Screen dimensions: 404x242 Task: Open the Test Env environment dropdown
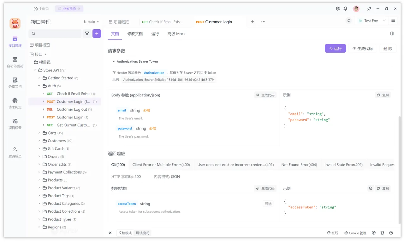372,21
